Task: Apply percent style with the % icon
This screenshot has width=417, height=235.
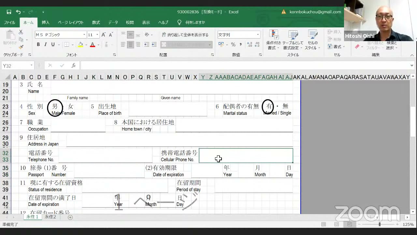Action: (x=233, y=44)
